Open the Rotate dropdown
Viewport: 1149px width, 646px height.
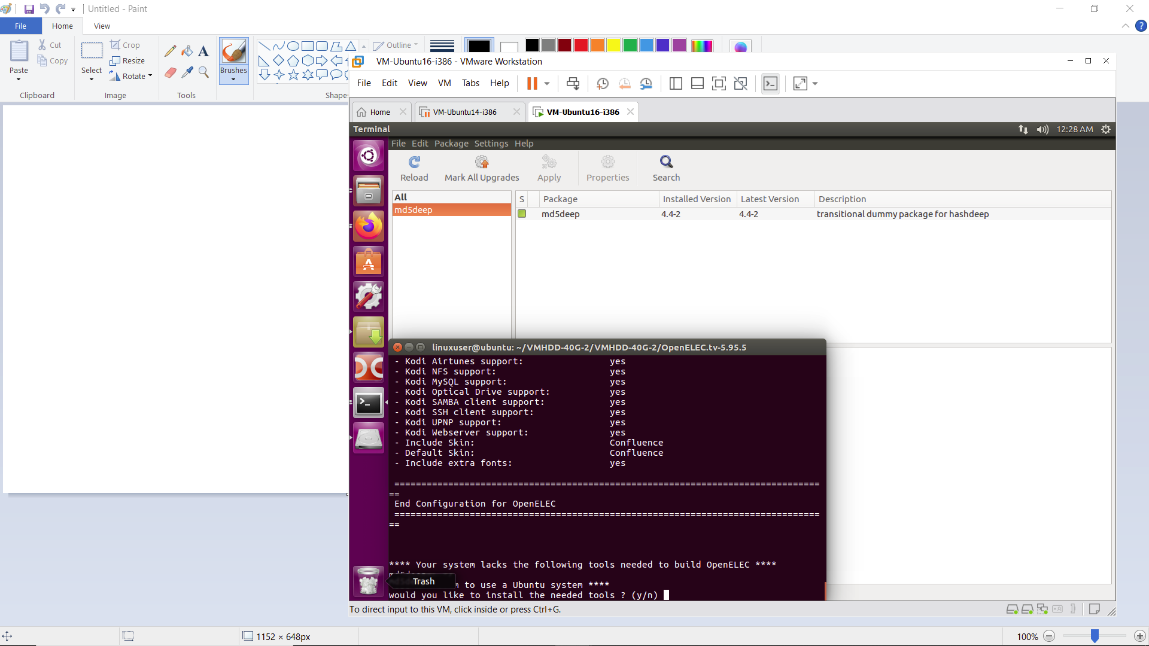(x=150, y=76)
